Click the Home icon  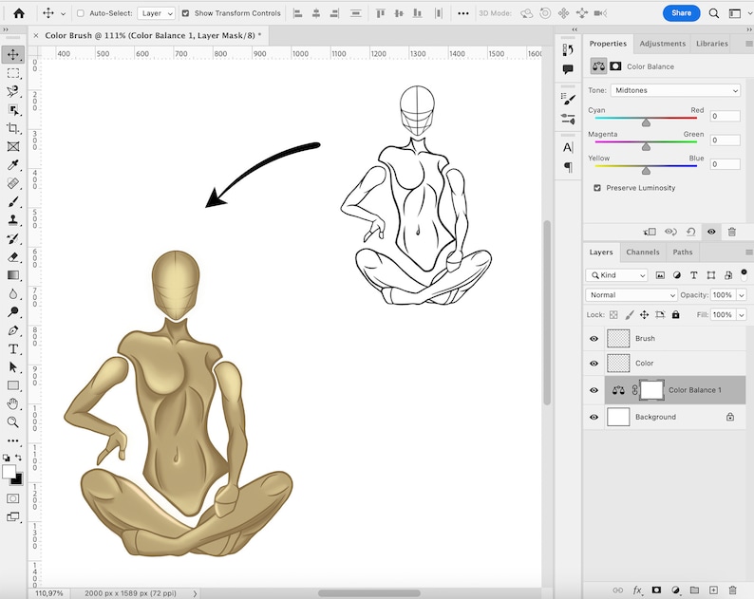pyautogui.click(x=19, y=13)
